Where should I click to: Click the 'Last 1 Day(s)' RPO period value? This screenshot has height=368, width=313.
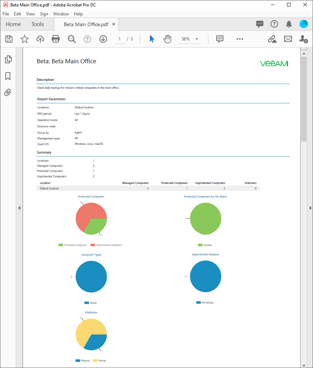coord(82,114)
